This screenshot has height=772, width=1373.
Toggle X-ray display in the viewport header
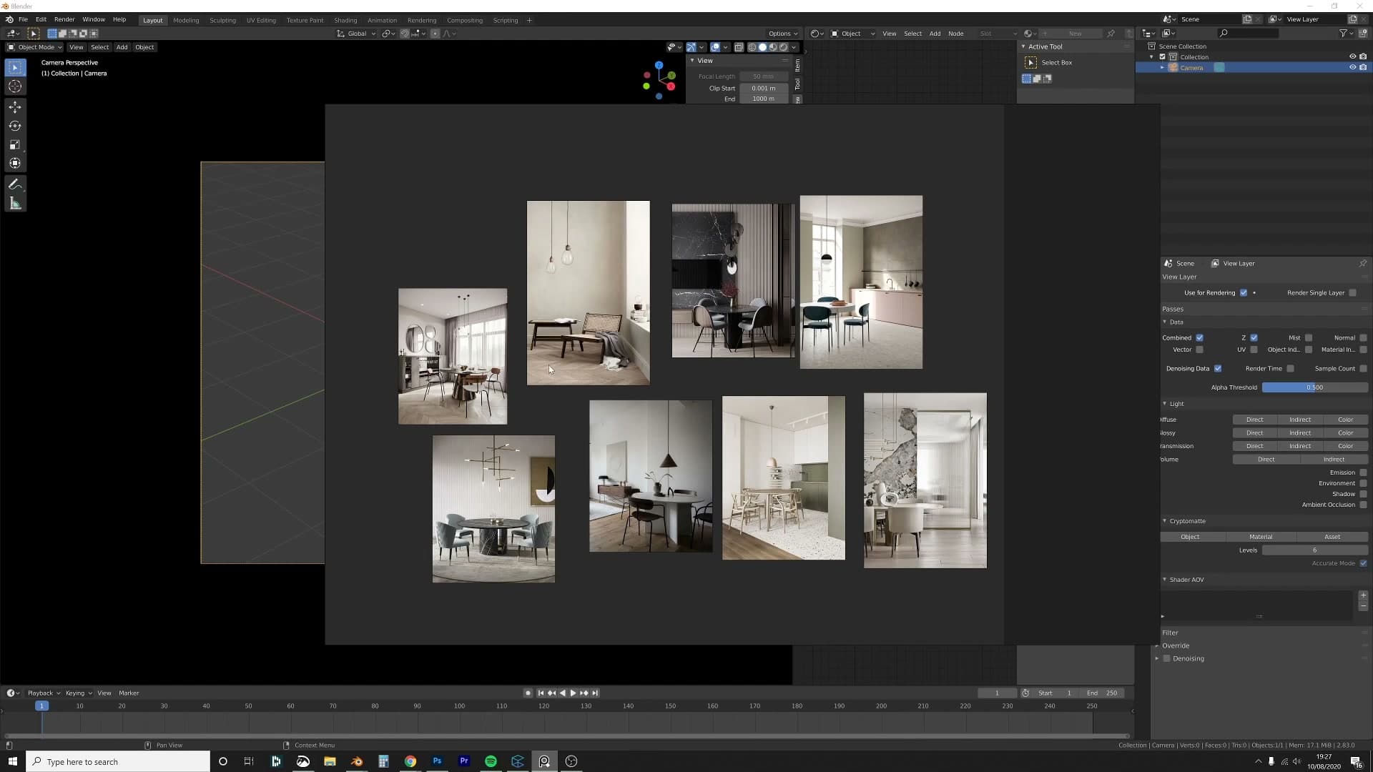[x=739, y=47]
